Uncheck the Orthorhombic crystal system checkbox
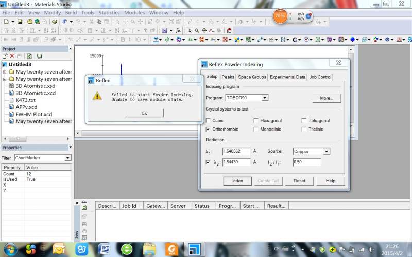This screenshot has height=257, width=412. tap(208, 129)
